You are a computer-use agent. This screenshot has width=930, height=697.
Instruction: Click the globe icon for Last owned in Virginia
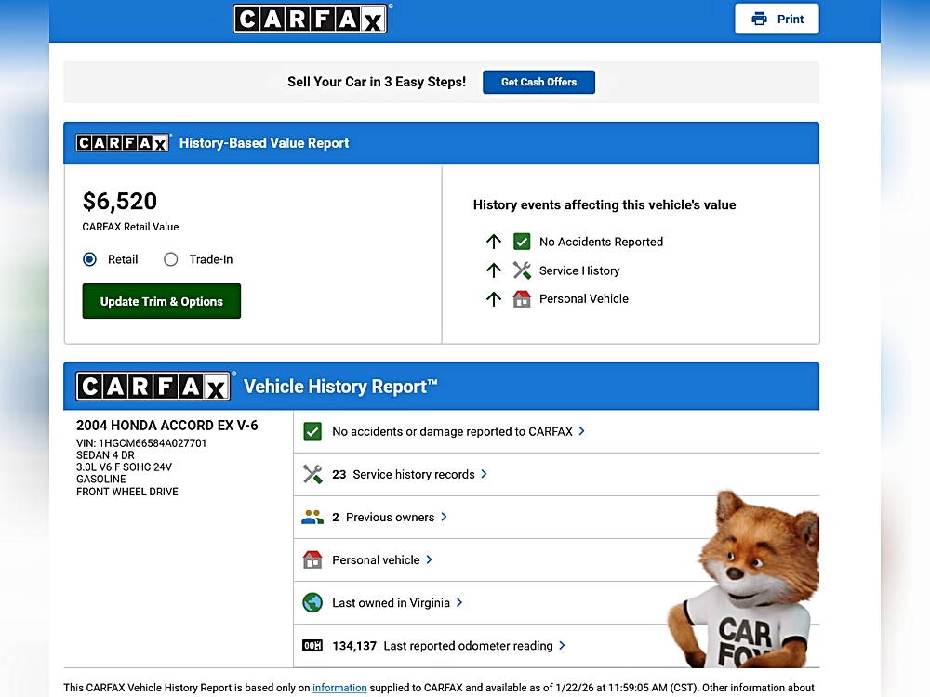pyautogui.click(x=312, y=603)
